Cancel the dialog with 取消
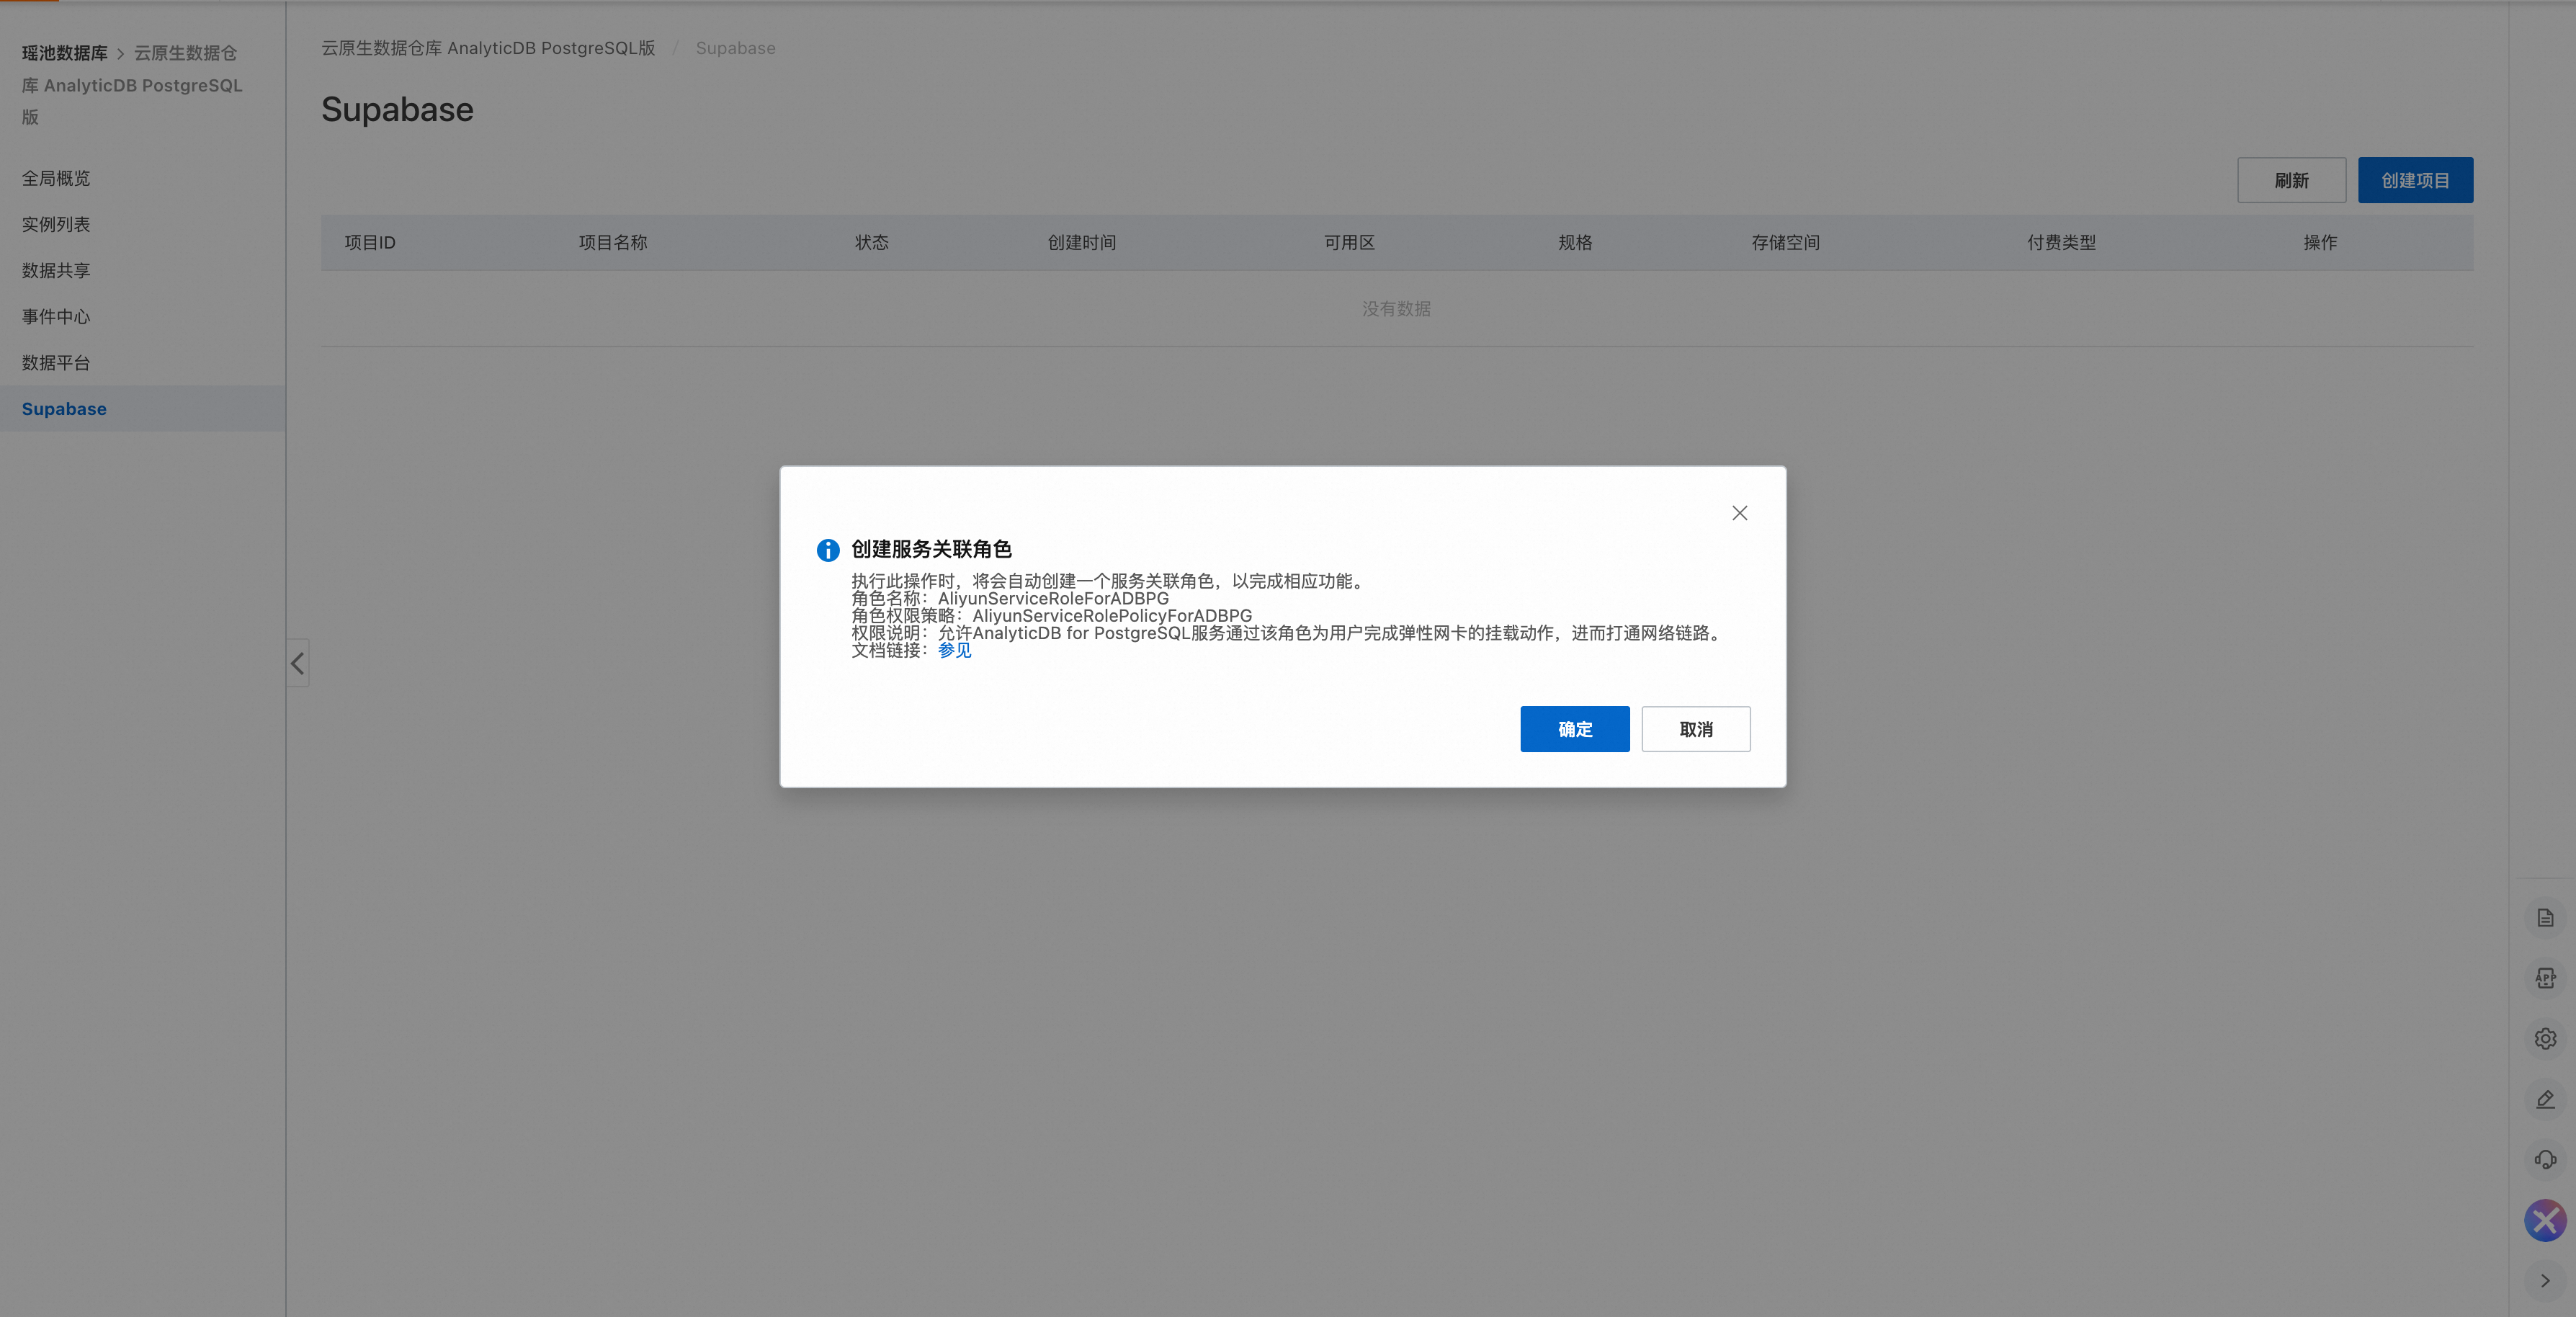2576x1317 pixels. pyautogui.click(x=1696, y=729)
